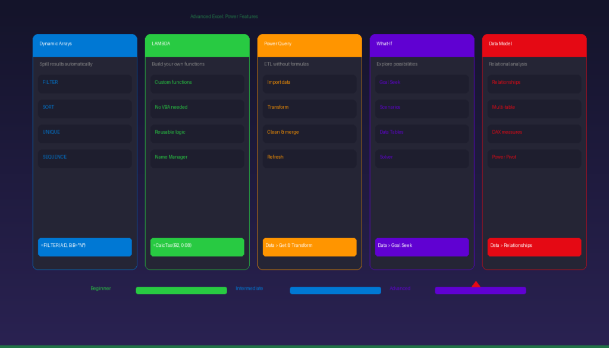Click the green Beginner level bar
The width and height of the screenshot is (609, 348).
(x=181, y=290)
